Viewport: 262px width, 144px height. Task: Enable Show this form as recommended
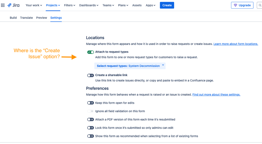click(x=90, y=136)
